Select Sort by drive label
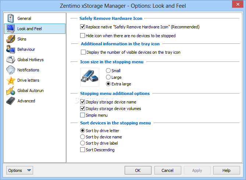This screenshot has width=246, height=180. [x=82, y=143]
